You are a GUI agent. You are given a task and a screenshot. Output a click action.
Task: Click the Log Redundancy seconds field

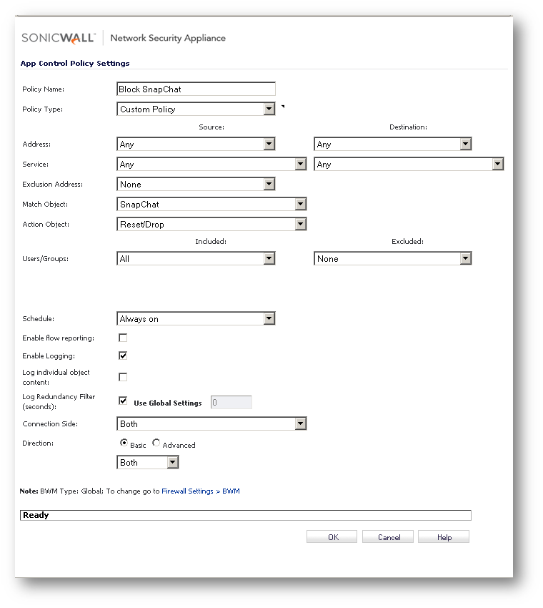pyautogui.click(x=231, y=403)
